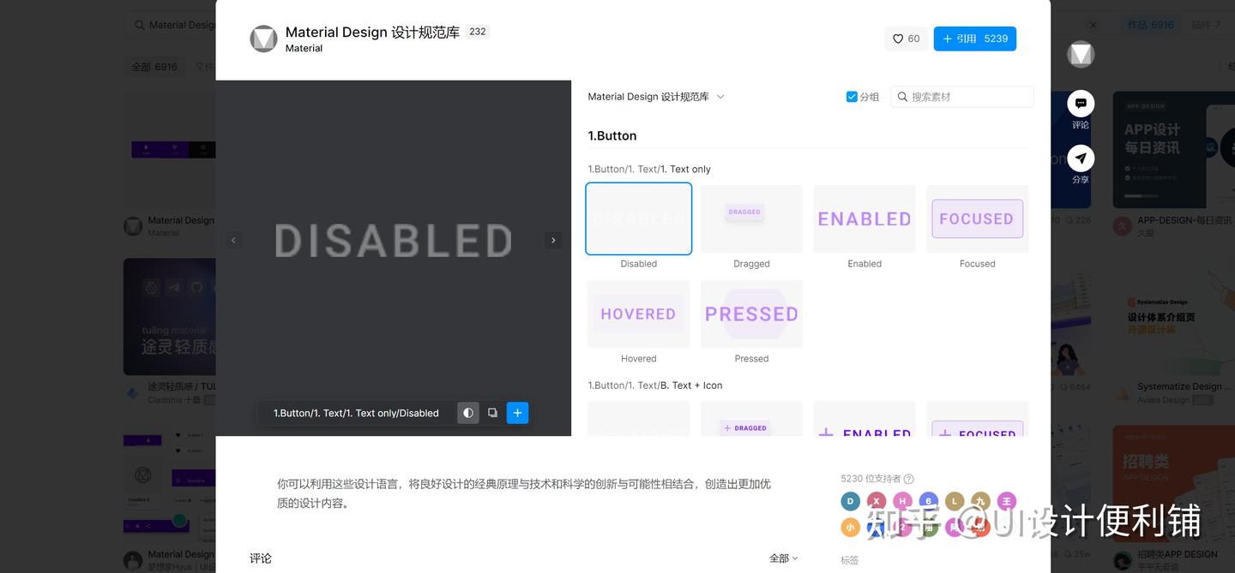Toggle dark background contrast icon in preview bar
1235x573 pixels.
tap(468, 413)
